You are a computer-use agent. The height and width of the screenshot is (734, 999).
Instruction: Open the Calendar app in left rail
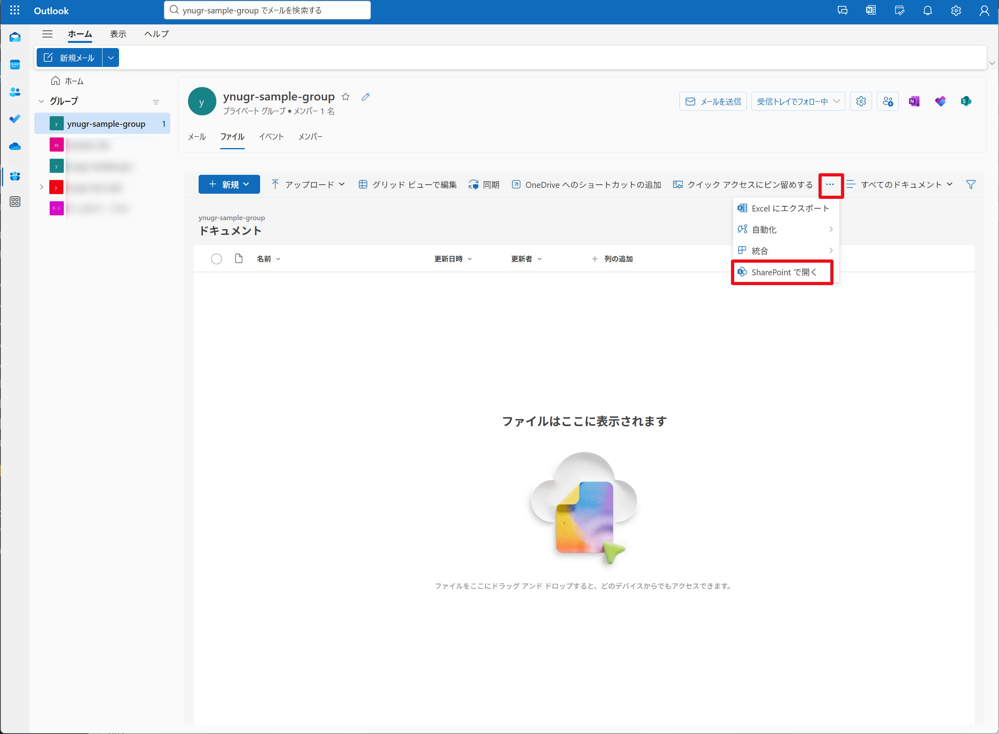click(x=15, y=65)
